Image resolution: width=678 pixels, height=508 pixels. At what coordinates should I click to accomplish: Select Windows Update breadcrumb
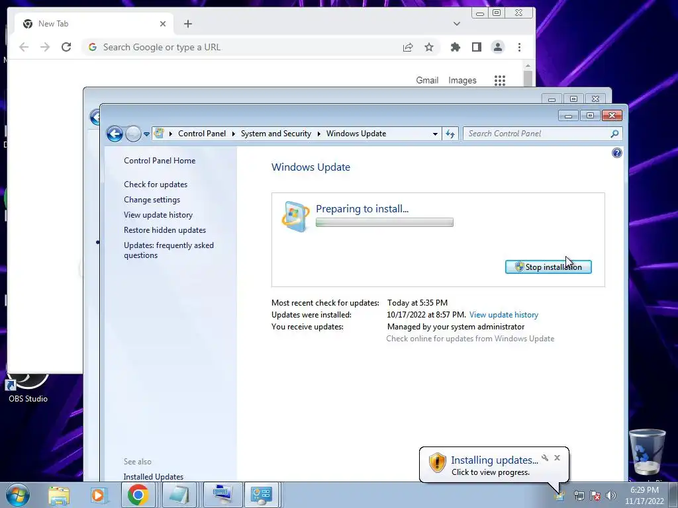[356, 134]
